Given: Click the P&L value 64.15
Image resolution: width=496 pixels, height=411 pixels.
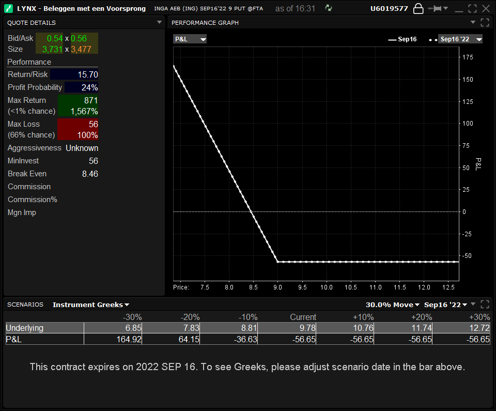Looking at the screenshot, I should pyautogui.click(x=189, y=339).
